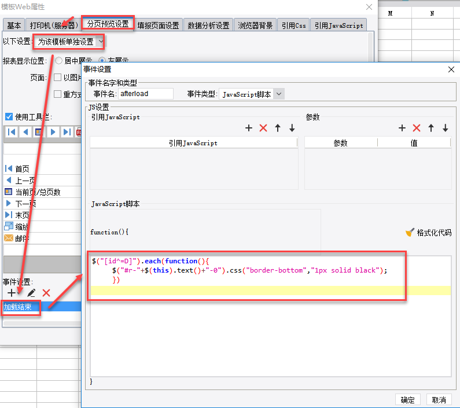460x408 pixels.
Task: Click 引用JavaScript table header
Action: pos(193,143)
